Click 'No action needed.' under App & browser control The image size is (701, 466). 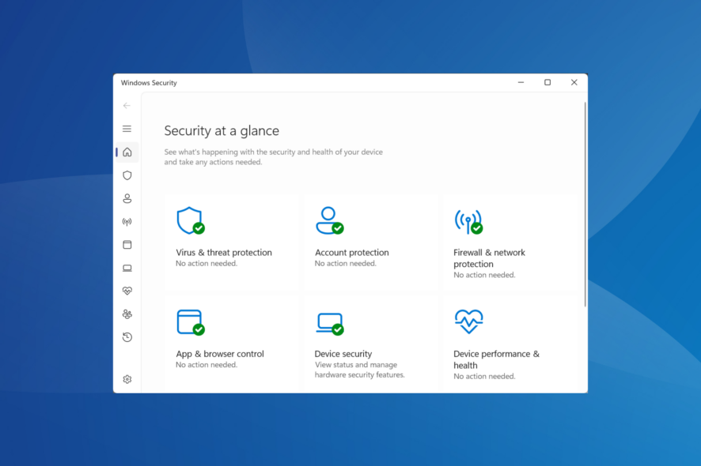click(x=206, y=365)
